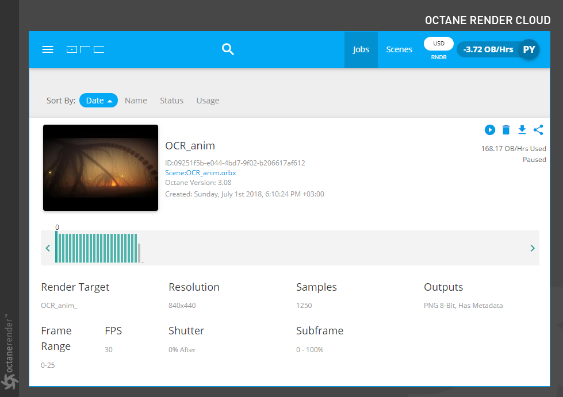Click the 840x440 resolution value
The height and width of the screenshot is (397, 563).
[182, 306]
